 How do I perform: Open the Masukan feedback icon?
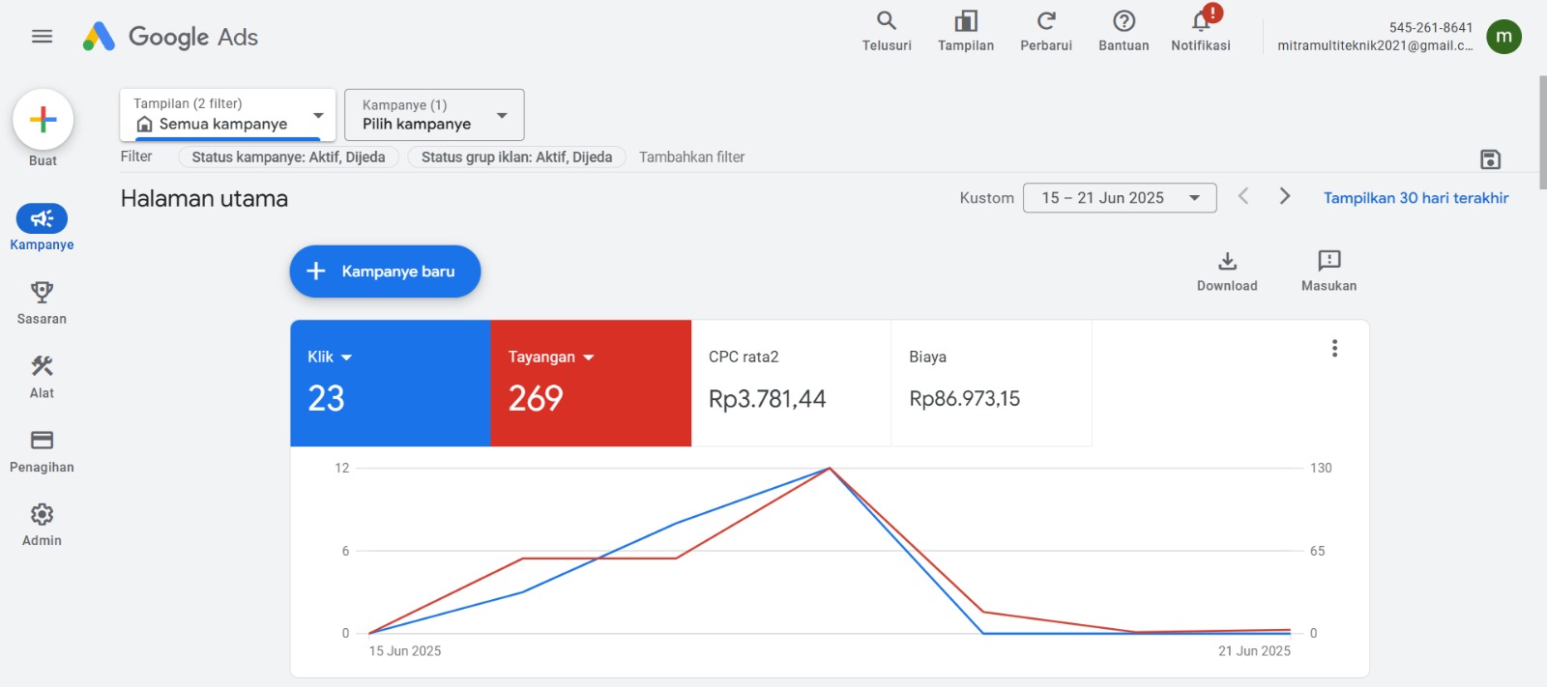click(x=1328, y=262)
